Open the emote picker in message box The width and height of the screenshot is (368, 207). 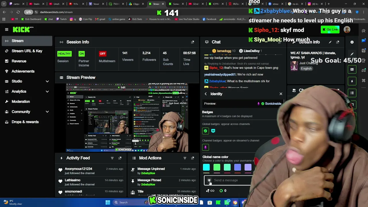(x=209, y=180)
